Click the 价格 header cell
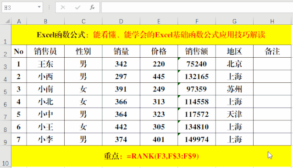Image resolution: width=293 pixels, height=168 pixels. pyautogui.click(x=159, y=51)
